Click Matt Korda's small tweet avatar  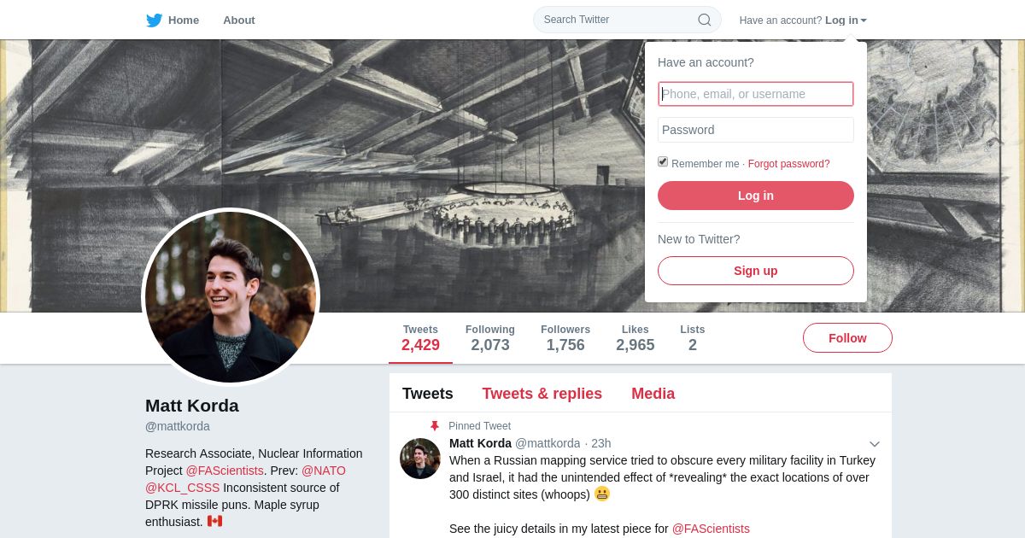(x=420, y=459)
